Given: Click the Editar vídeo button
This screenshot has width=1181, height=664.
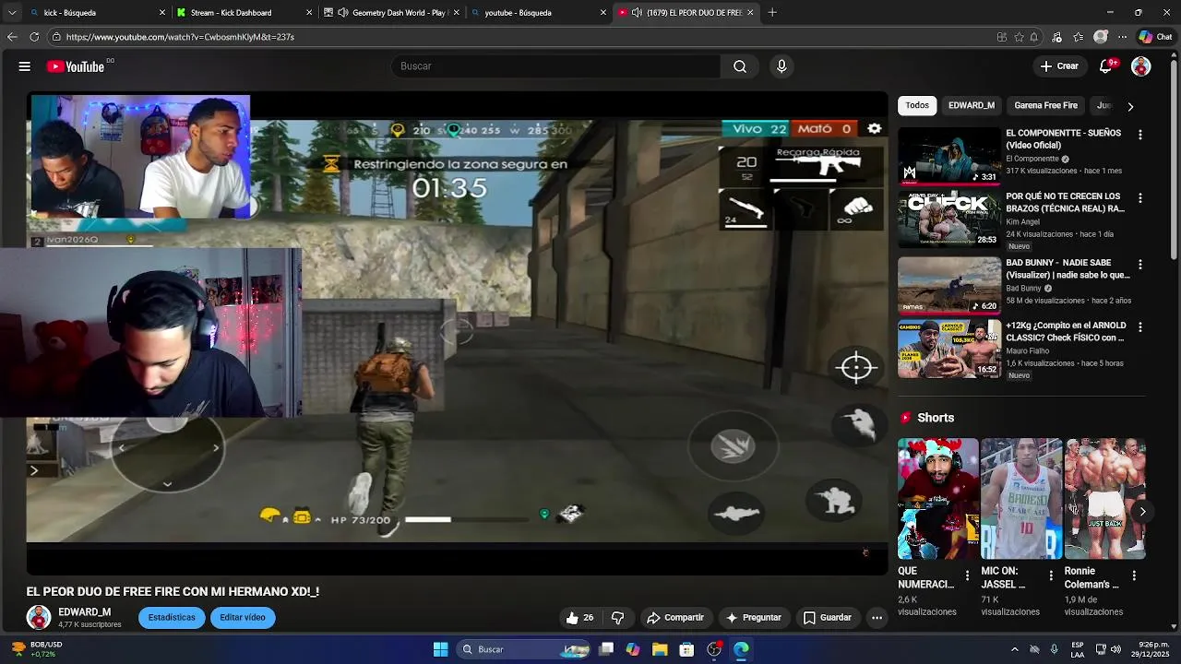Looking at the screenshot, I should pyautogui.click(x=243, y=618).
